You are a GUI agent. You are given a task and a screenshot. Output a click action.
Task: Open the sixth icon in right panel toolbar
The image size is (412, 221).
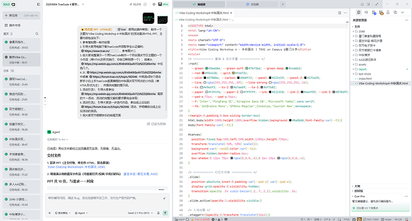395,13
